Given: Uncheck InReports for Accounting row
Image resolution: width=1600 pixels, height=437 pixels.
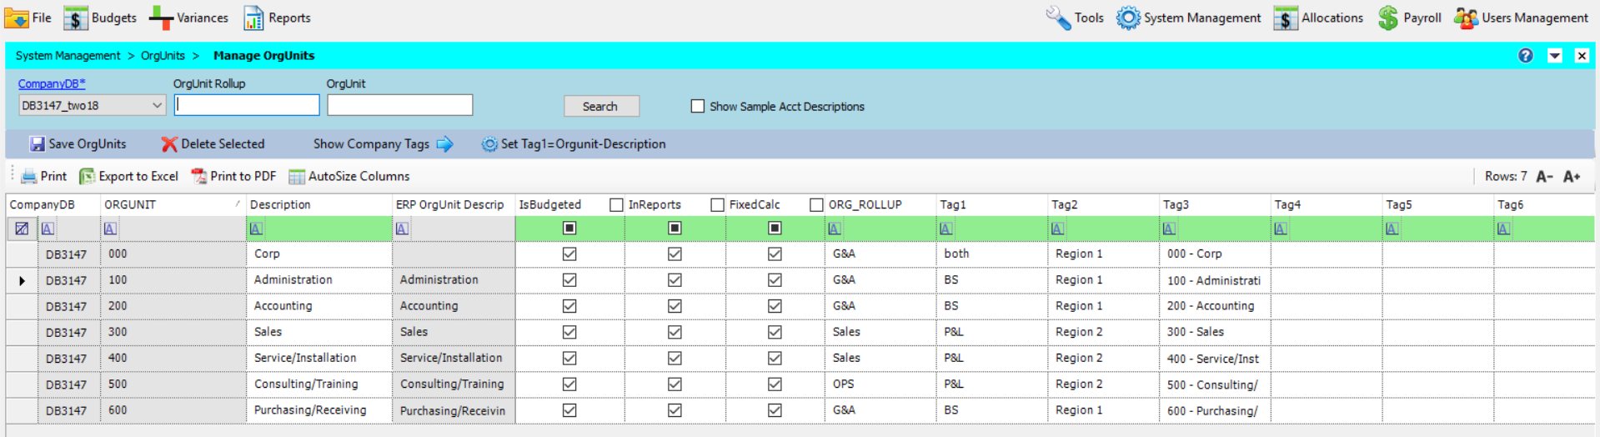Looking at the screenshot, I should click(x=675, y=306).
